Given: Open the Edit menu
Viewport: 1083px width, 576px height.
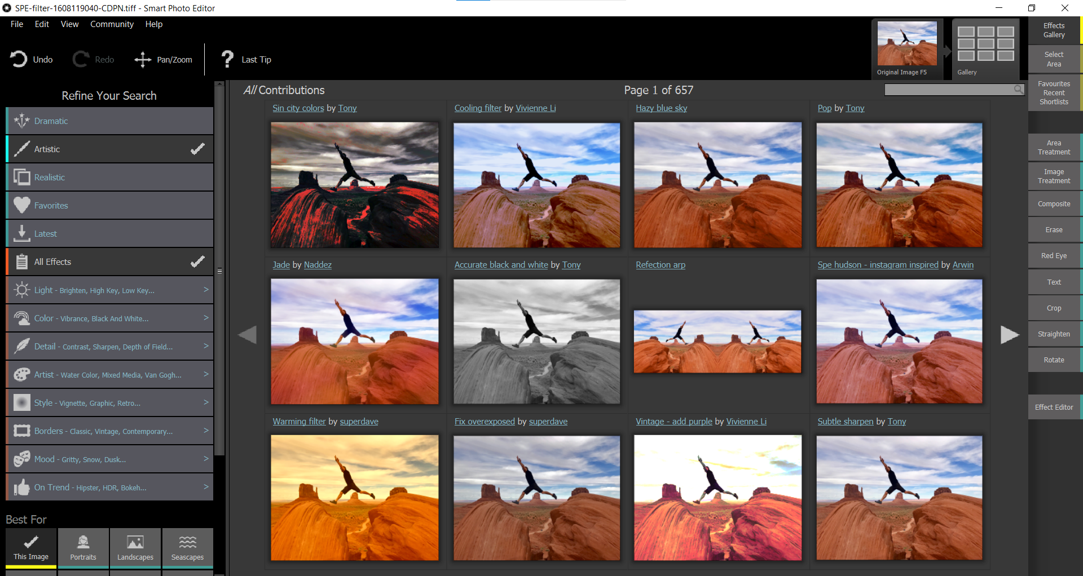Looking at the screenshot, I should pos(42,24).
